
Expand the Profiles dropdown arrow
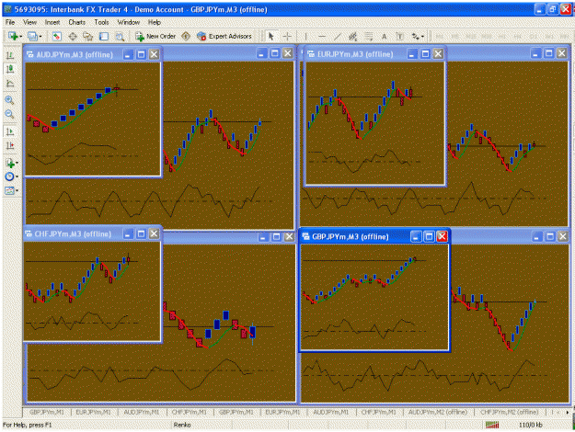40,36
